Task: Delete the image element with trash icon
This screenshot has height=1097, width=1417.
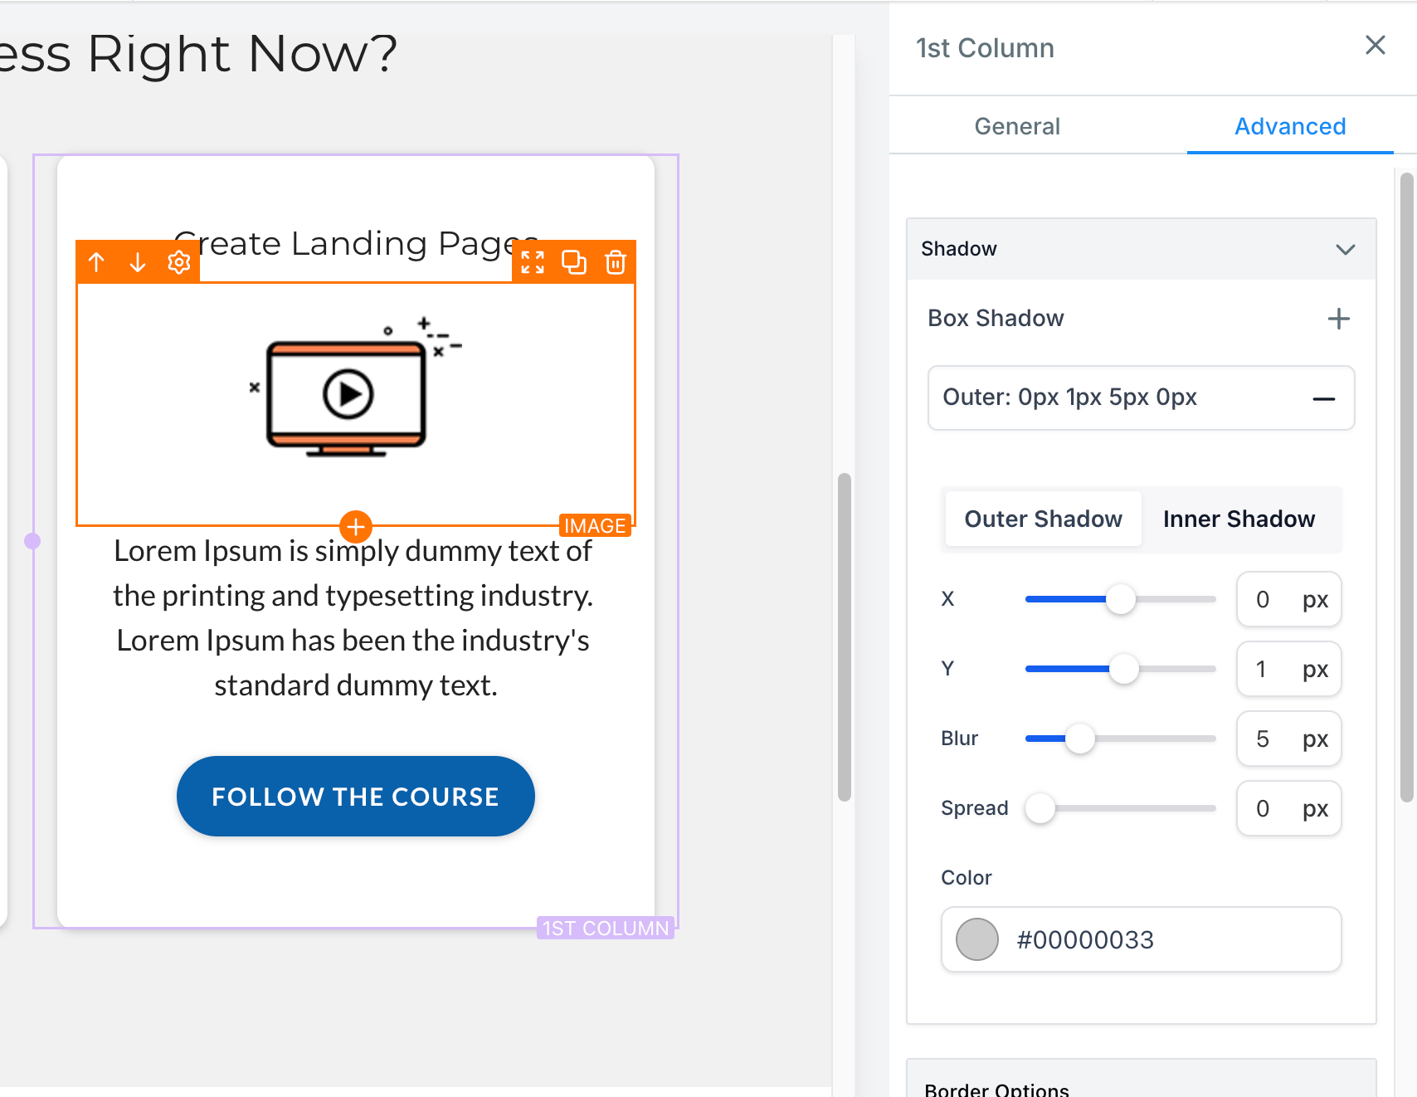Action: (616, 262)
